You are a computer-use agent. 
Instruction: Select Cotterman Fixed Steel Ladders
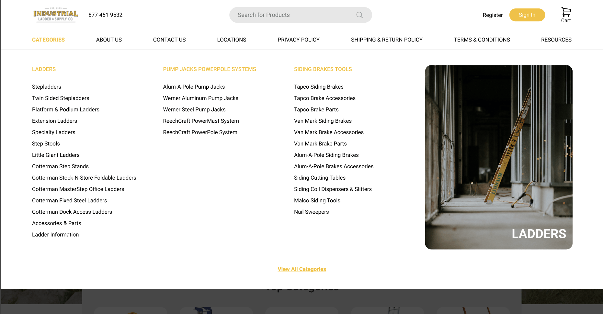[69, 200]
